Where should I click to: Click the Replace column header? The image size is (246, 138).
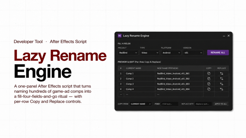pos(221,68)
